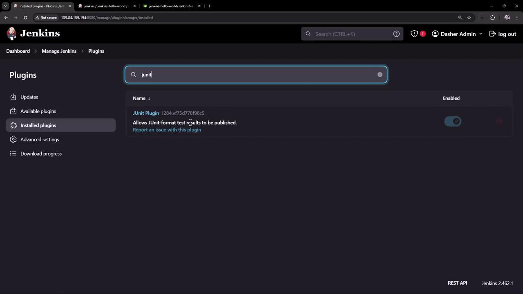
Task: Open the security warnings shield icon
Action: [x=414, y=34]
